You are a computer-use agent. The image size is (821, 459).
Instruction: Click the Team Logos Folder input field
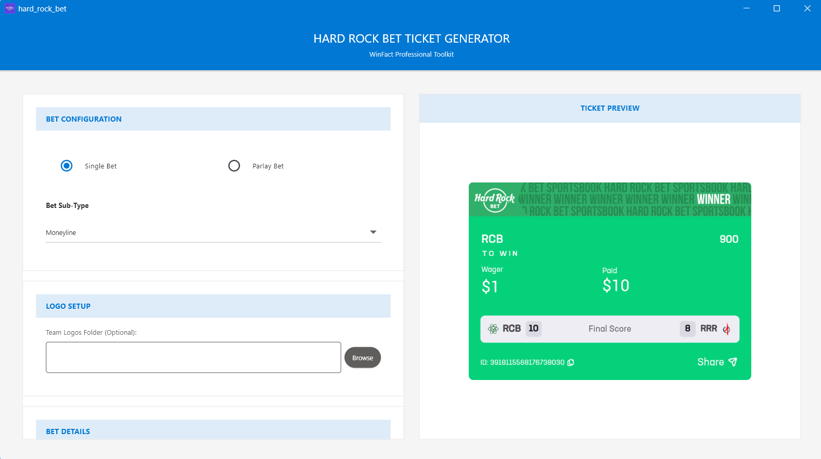(x=194, y=357)
